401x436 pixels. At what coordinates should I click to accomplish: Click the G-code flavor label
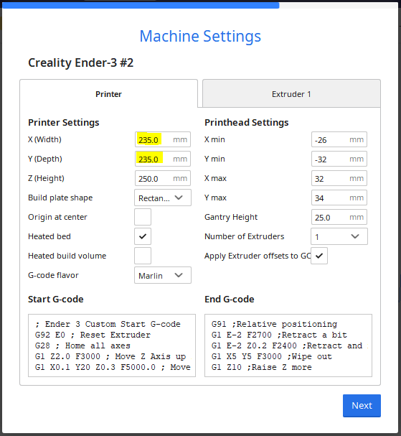(x=53, y=275)
